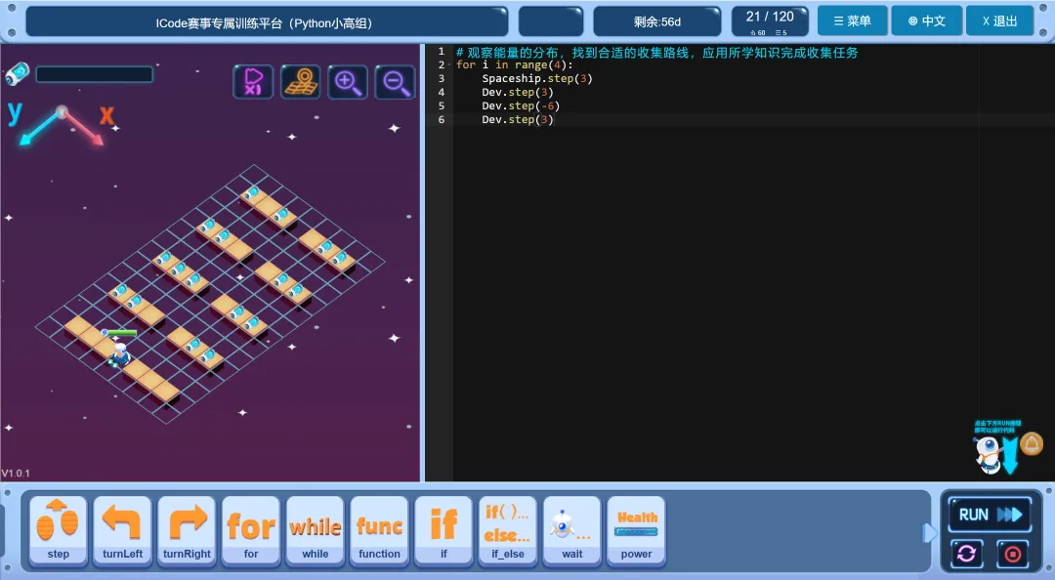Viewport: 1055px width, 580px height.
Task: Open the 菜单 menu
Action: (x=853, y=21)
